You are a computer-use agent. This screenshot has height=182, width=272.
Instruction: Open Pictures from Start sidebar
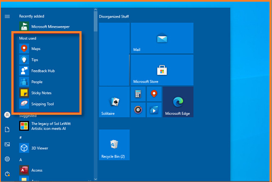click(x=7, y=144)
